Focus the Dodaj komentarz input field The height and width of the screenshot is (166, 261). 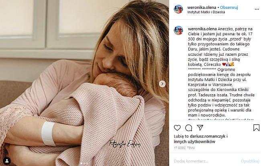[x=206, y=161]
